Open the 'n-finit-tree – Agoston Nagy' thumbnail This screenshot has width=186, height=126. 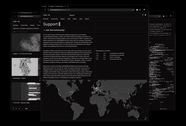[x=26, y=91]
